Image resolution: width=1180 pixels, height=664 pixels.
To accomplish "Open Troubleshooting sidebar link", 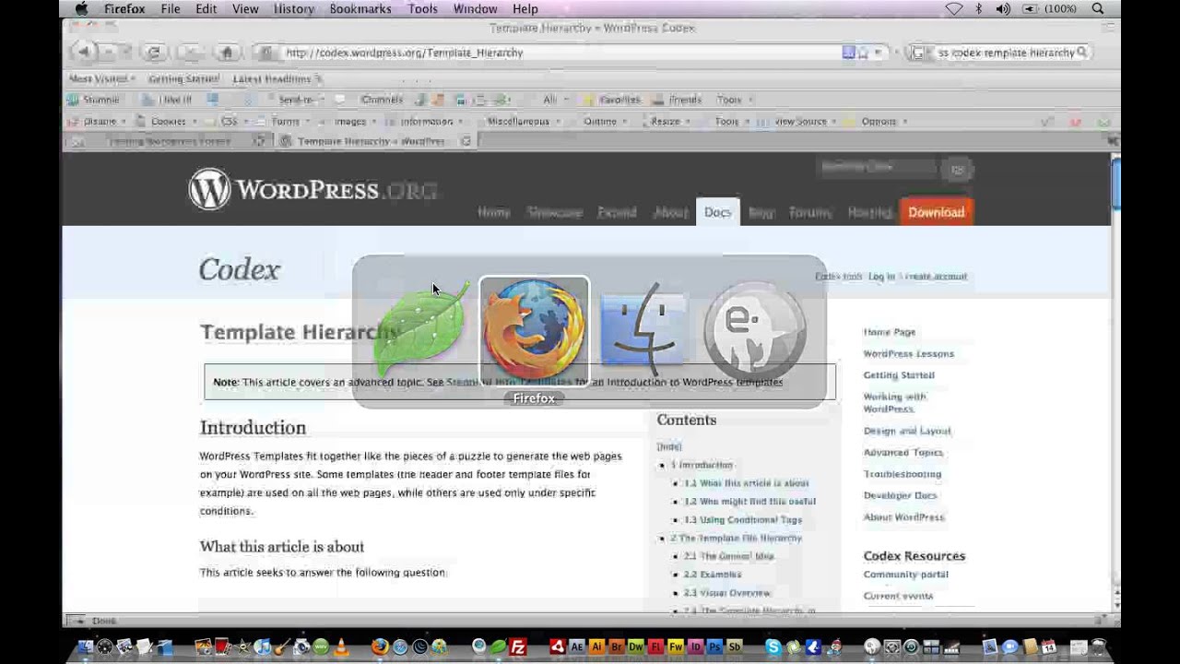I will click(x=902, y=474).
